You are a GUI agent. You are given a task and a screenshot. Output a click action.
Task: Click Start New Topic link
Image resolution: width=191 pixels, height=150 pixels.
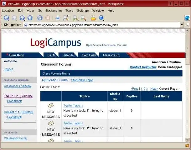pos(82,80)
